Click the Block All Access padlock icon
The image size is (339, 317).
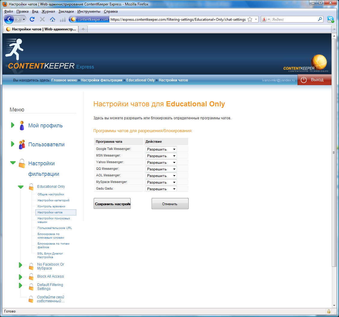(x=31, y=276)
